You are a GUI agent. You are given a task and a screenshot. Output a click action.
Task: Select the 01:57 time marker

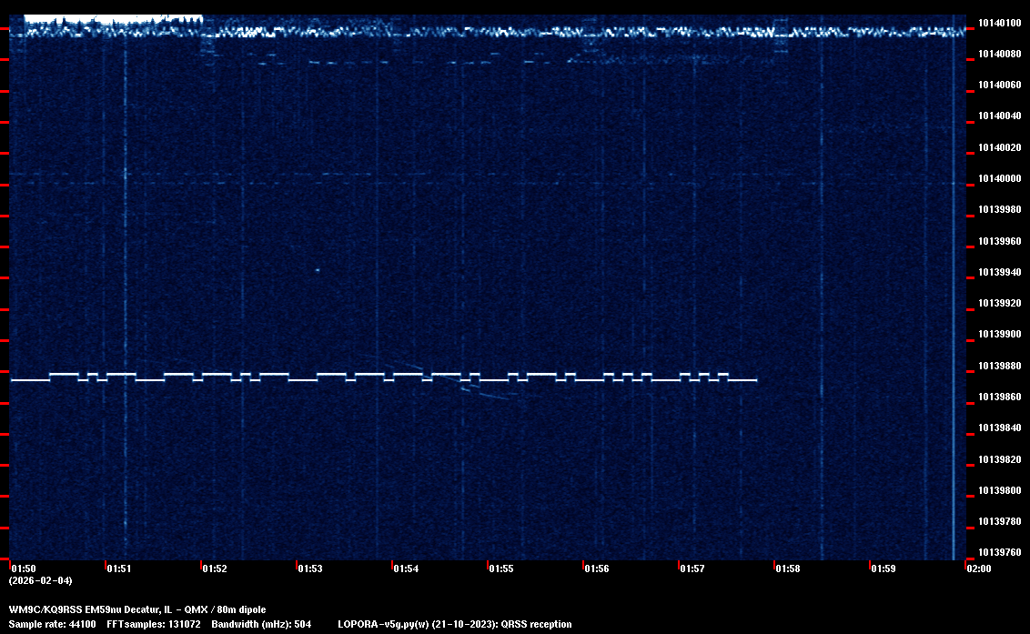692,569
